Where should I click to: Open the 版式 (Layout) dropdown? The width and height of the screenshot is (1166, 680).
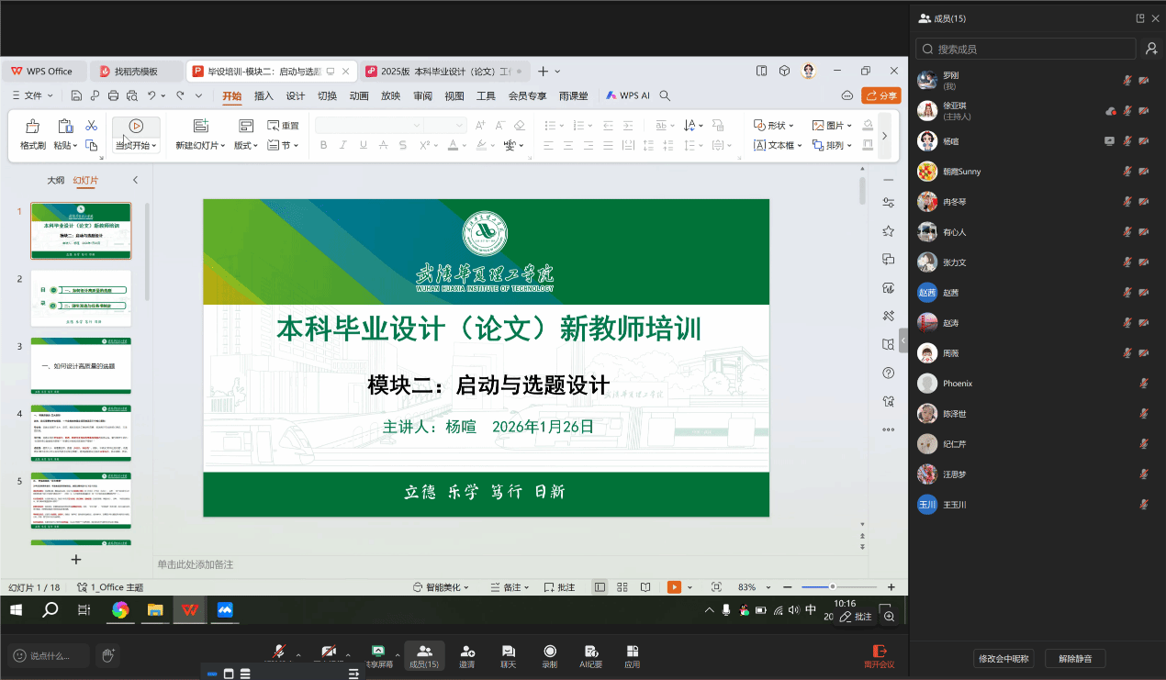244,145
